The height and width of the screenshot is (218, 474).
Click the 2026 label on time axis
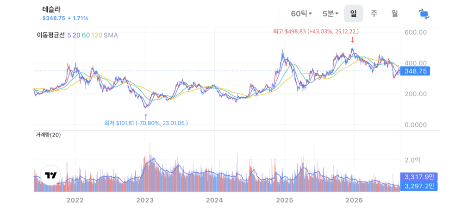click(354, 200)
